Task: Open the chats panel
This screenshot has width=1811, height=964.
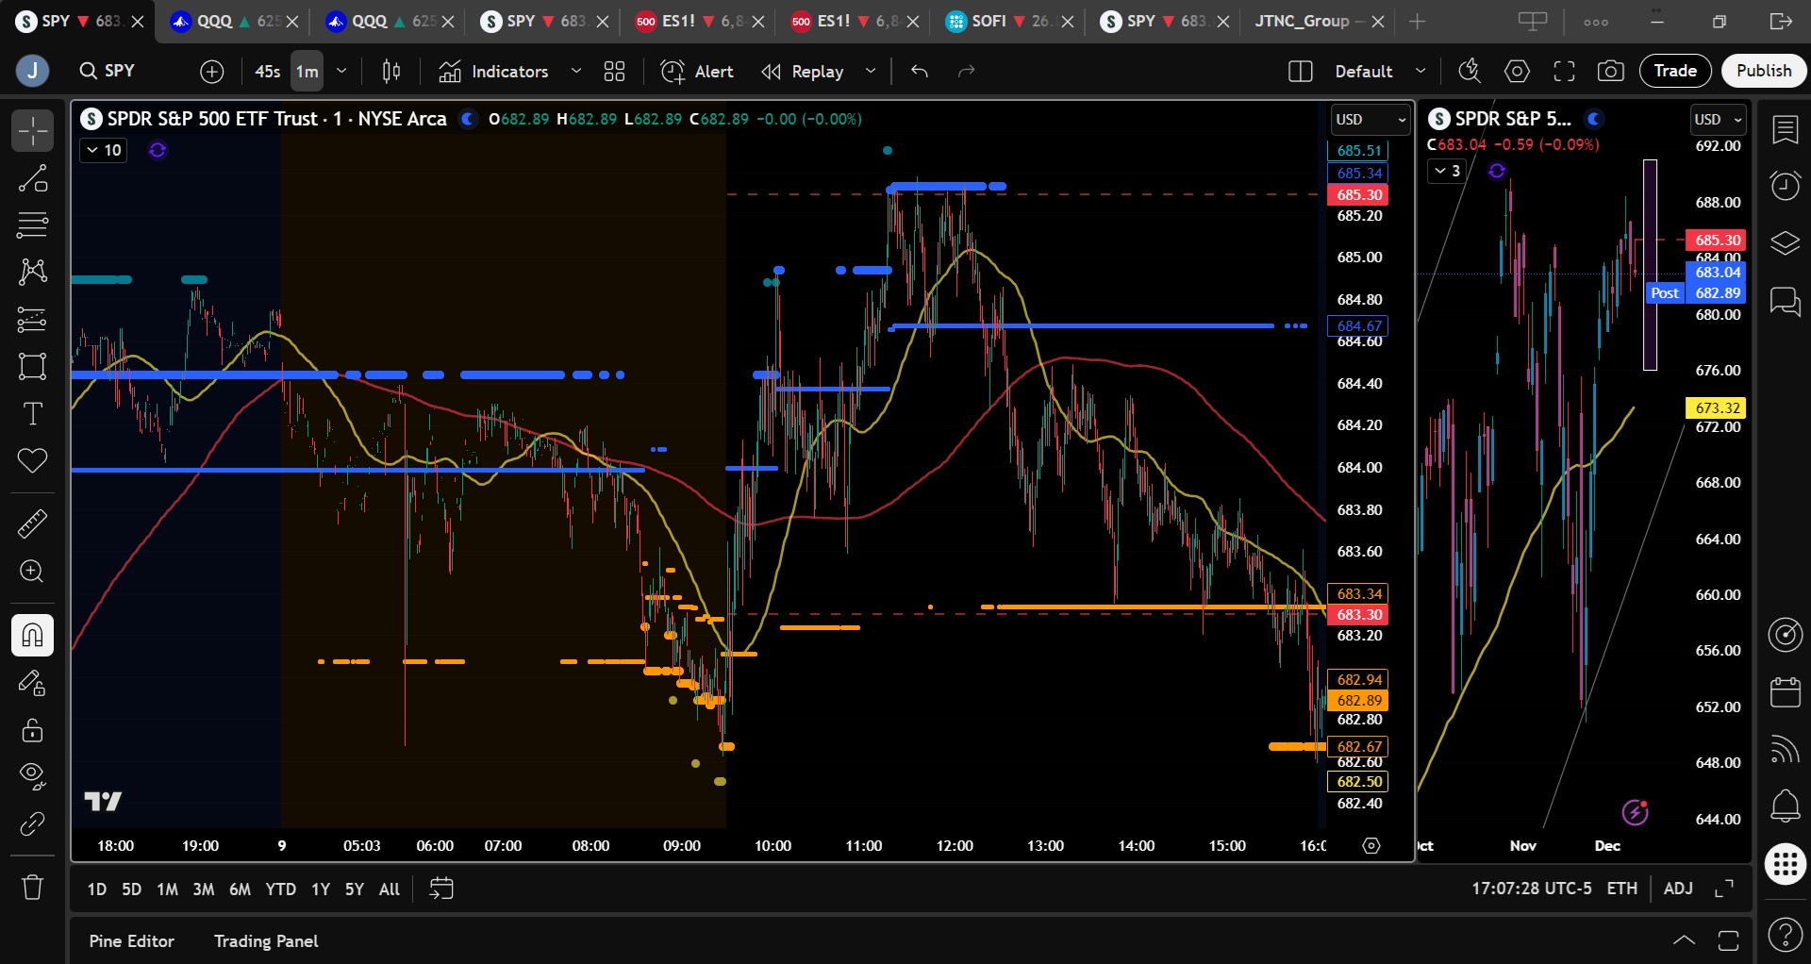Action: (x=1786, y=302)
